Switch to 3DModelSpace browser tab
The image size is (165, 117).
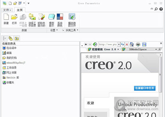click(138, 49)
